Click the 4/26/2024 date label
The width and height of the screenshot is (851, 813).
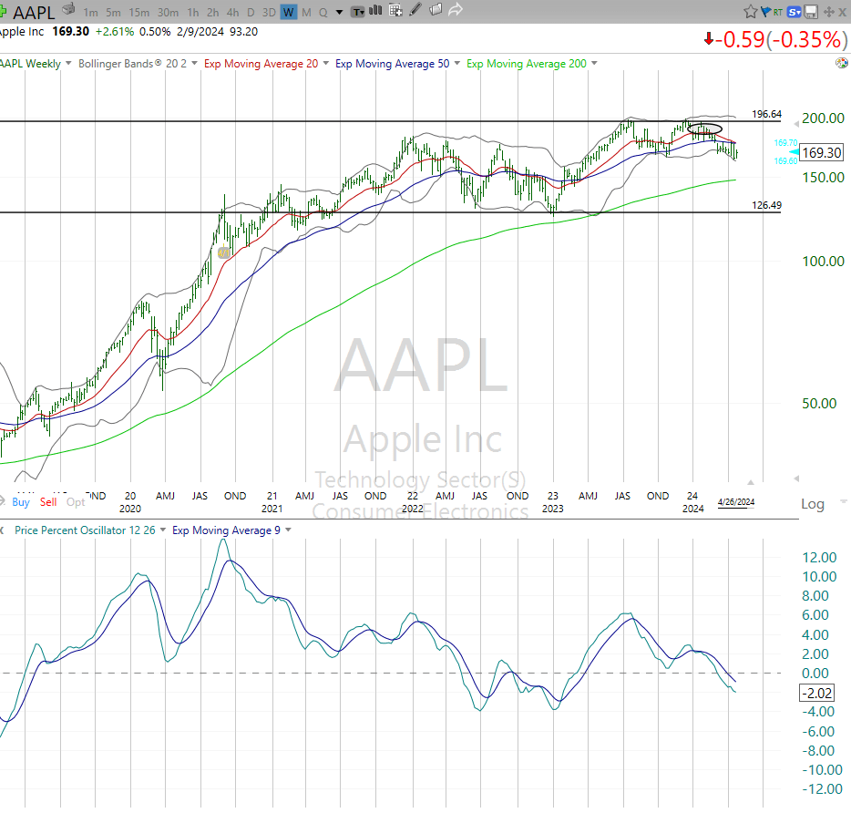pos(734,502)
